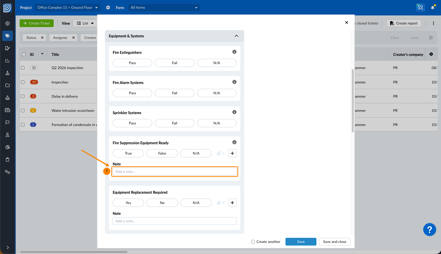This screenshot has width=441, height=254.
Task: Open the Office Complex 11 project dropdown
Action: [x=67, y=7]
